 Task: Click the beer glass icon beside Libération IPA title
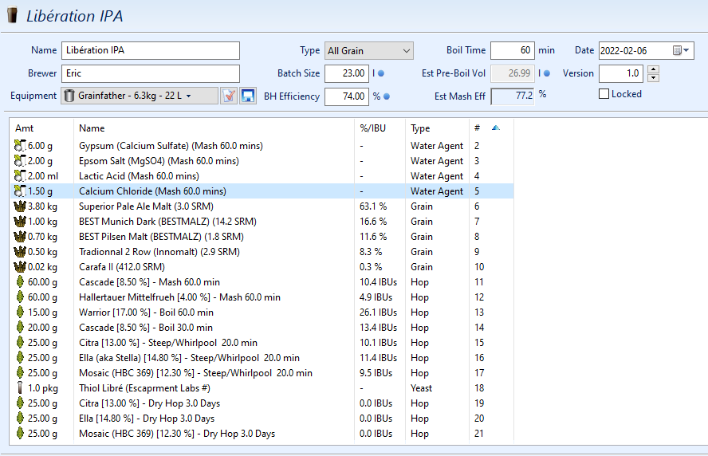(12, 14)
